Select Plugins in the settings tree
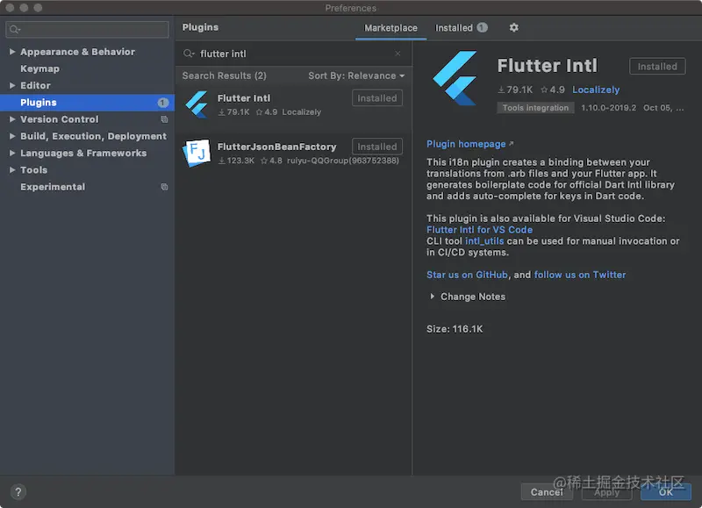702x508 pixels. pyautogui.click(x=87, y=103)
